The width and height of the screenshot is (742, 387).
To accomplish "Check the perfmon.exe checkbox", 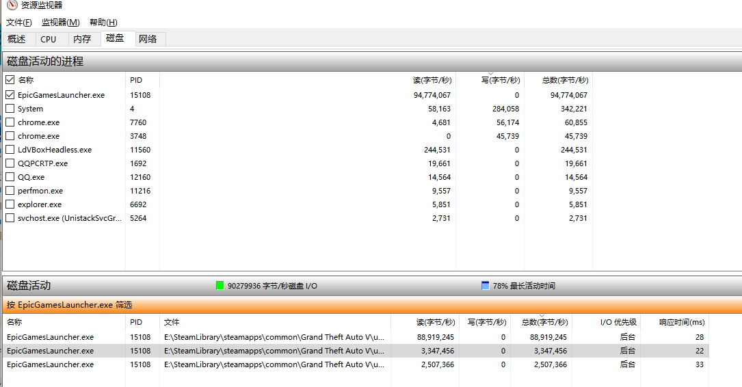I will [x=10, y=191].
